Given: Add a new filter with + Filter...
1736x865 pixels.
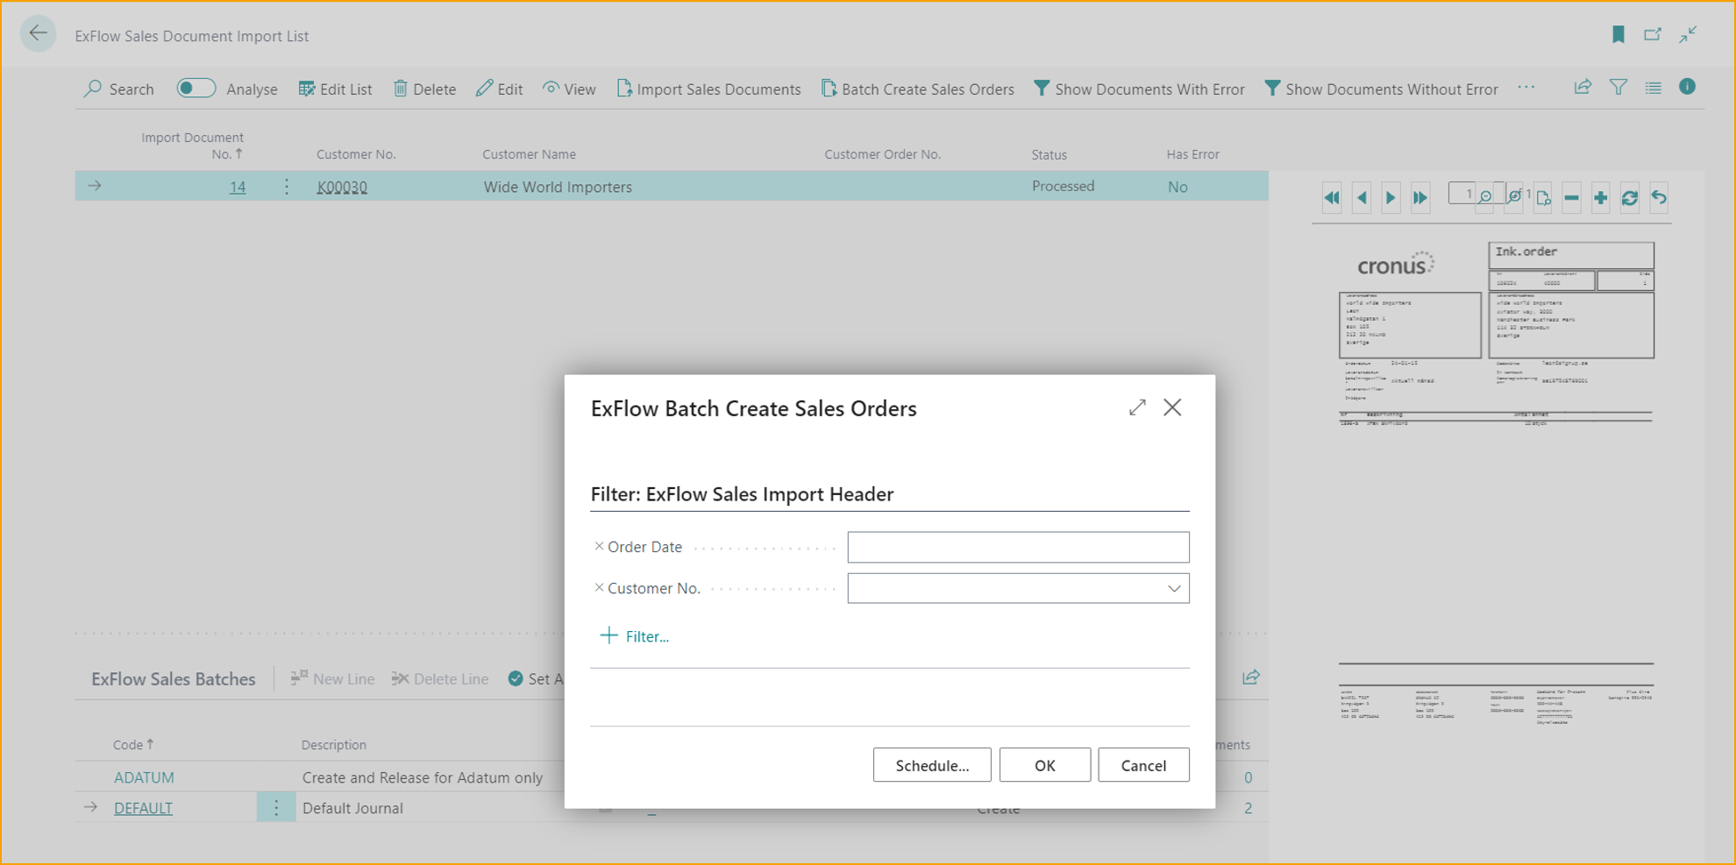Looking at the screenshot, I should 635,637.
